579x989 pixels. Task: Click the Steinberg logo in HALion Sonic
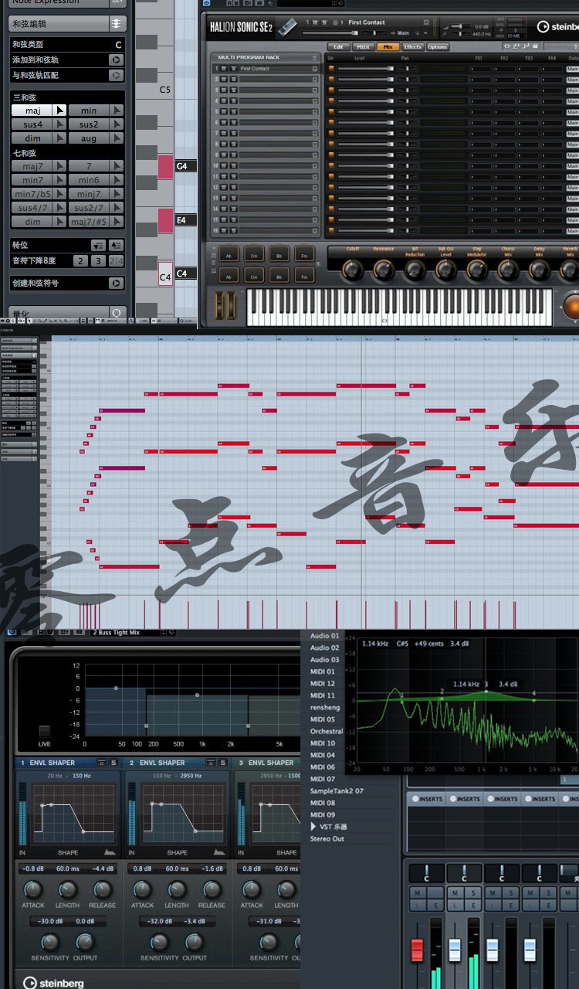[x=557, y=27]
